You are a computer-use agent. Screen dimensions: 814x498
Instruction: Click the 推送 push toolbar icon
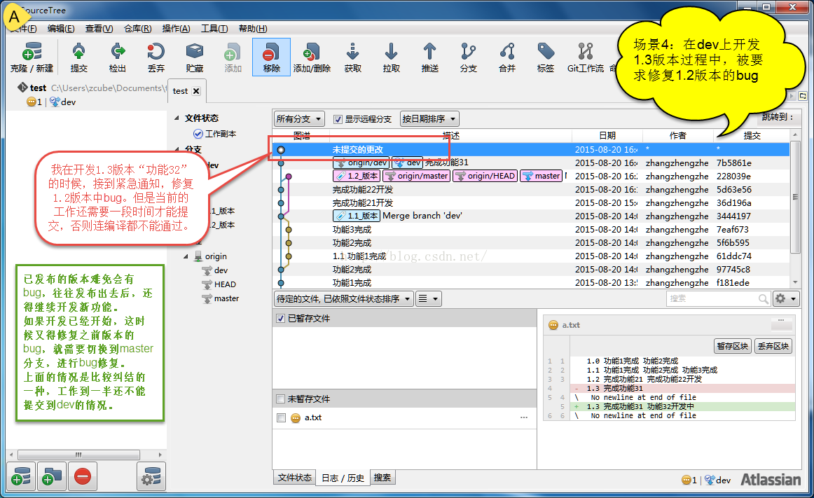click(430, 57)
